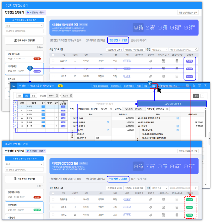Open the calendar icon beside 2026.01 date
This screenshot has height=222, width=213.
coord(57,96)
